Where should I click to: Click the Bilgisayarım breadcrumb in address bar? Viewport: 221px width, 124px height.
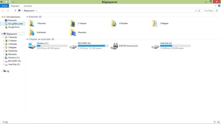click(29, 11)
